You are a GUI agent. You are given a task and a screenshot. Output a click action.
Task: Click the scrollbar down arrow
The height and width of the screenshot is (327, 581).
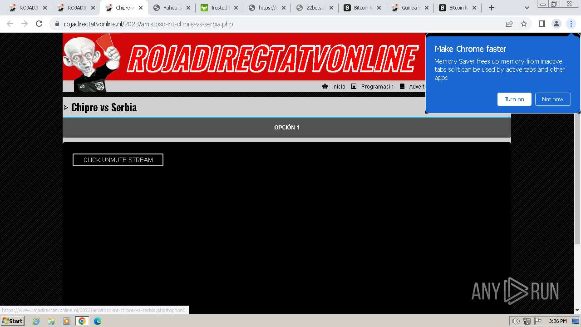[577, 310]
